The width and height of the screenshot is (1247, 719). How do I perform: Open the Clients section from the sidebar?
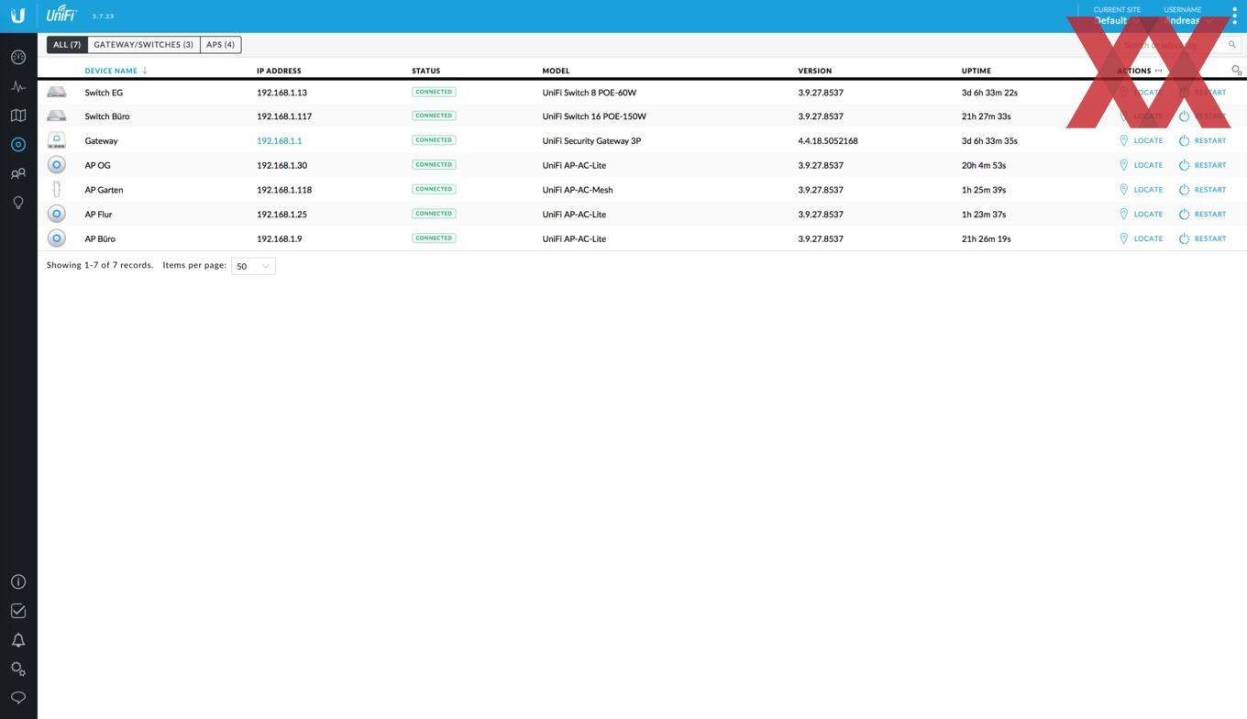pyautogui.click(x=18, y=173)
